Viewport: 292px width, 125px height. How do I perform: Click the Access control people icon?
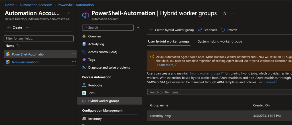click(84, 52)
